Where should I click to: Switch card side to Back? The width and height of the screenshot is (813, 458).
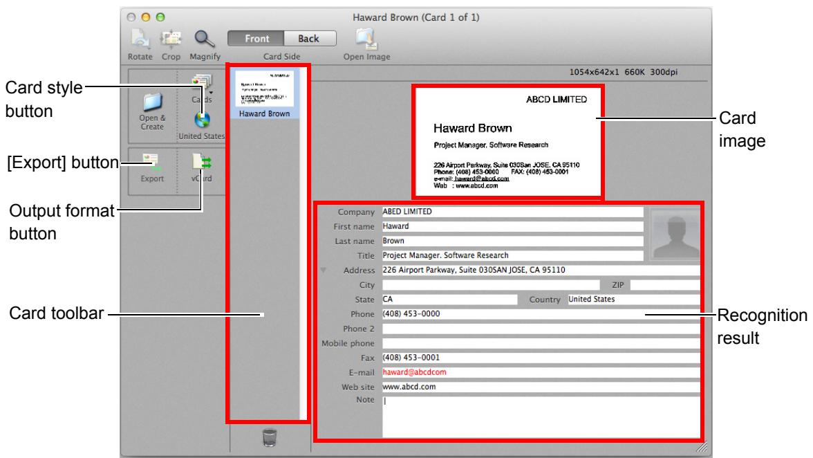point(310,38)
